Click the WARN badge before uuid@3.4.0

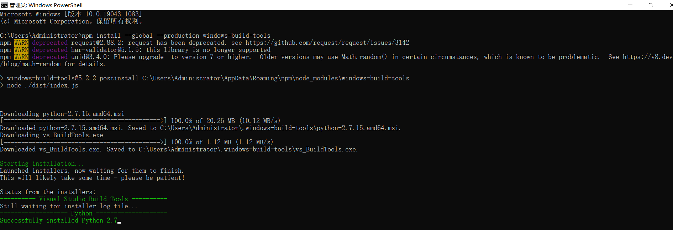click(21, 57)
